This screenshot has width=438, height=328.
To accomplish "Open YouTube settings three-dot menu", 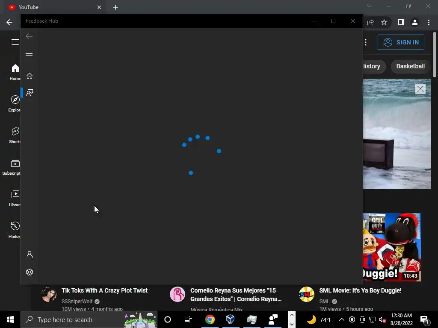I will (x=366, y=42).
